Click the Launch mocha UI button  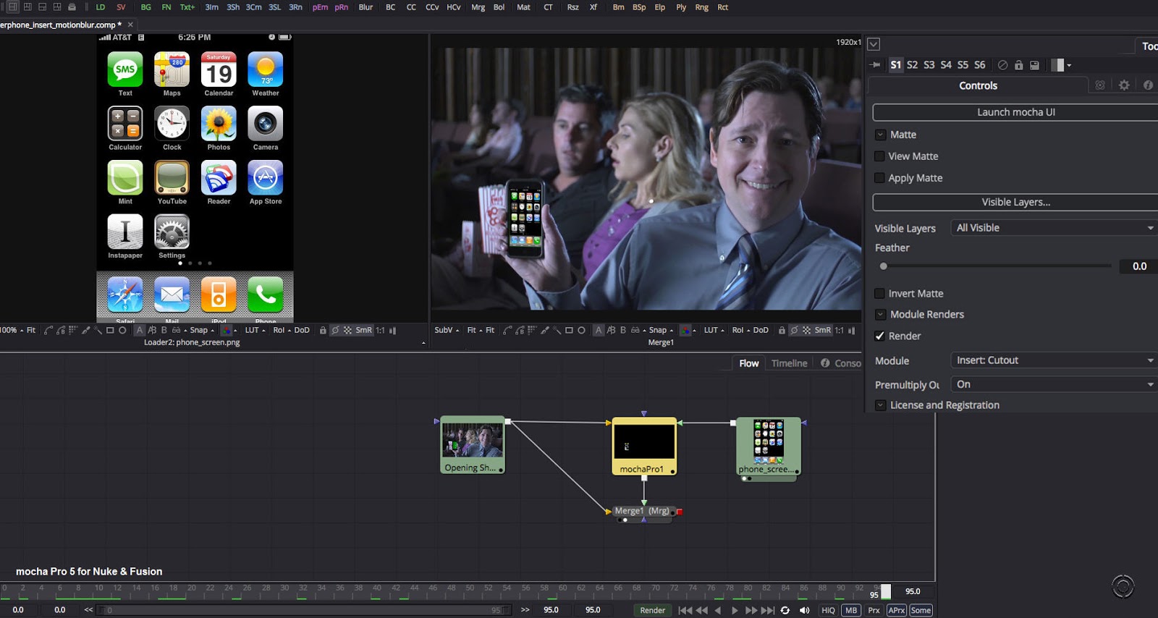[1015, 112]
